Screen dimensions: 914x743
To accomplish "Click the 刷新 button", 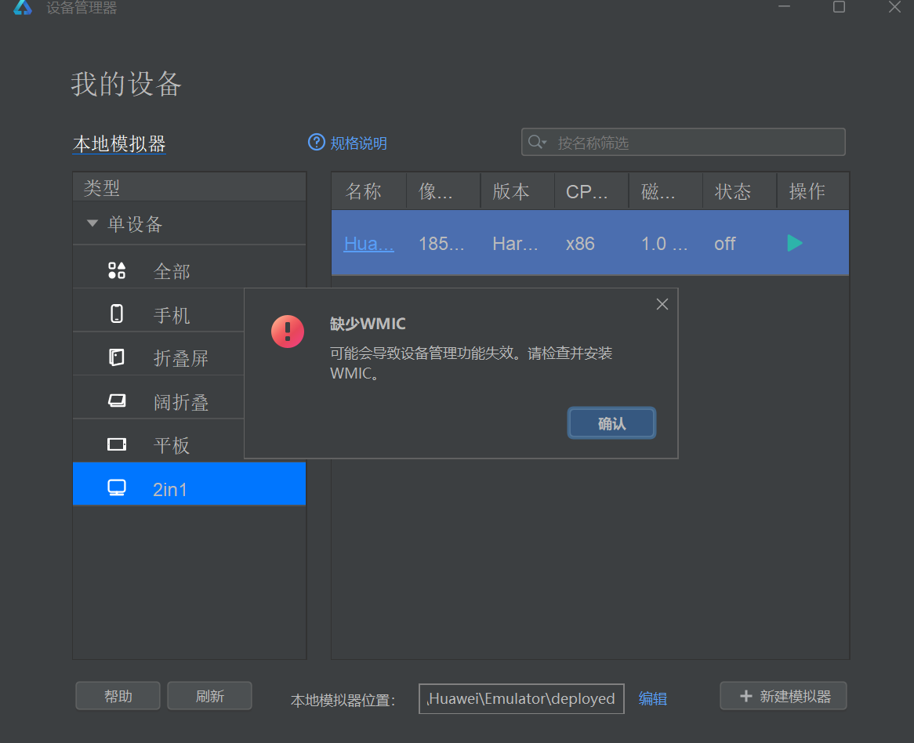I will (x=210, y=696).
